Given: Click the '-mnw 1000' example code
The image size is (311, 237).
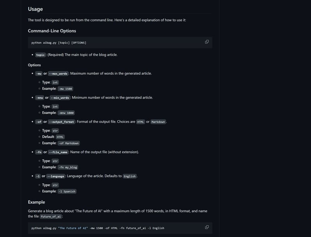Looking at the screenshot, I should point(66,113).
